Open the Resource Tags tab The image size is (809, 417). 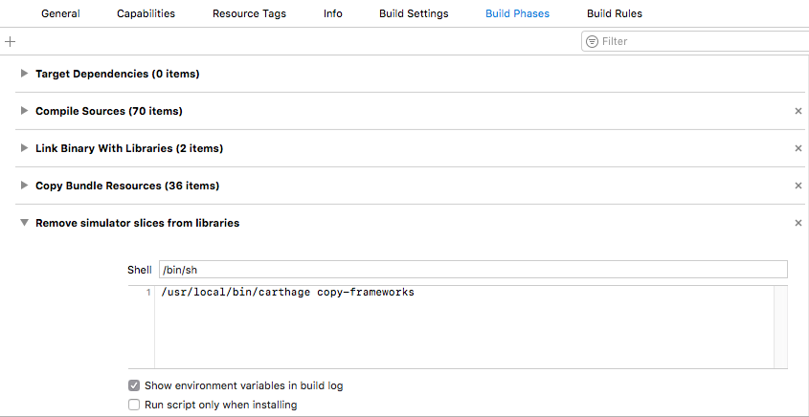(x=249, y=14)
